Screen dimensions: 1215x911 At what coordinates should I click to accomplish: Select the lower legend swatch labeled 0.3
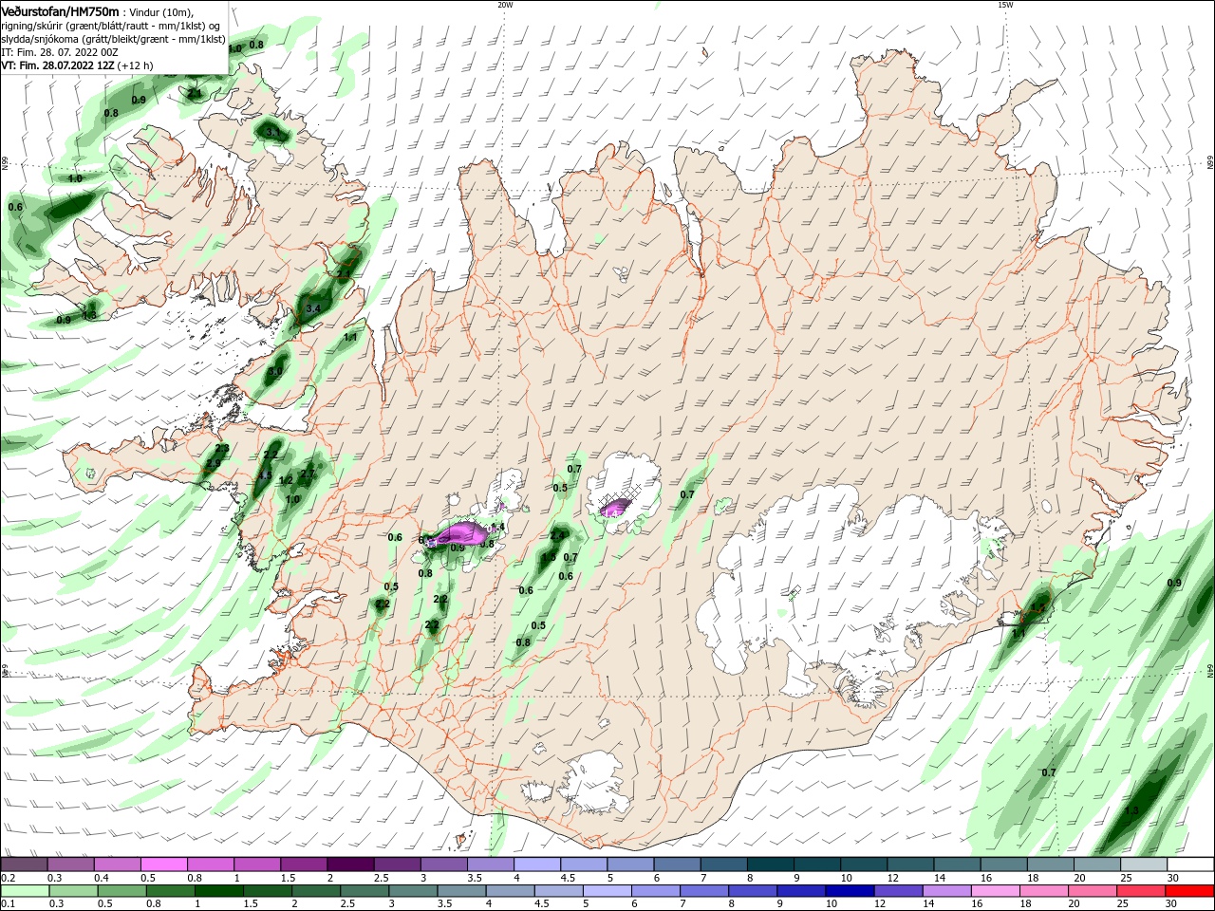(x=74, y=891)
